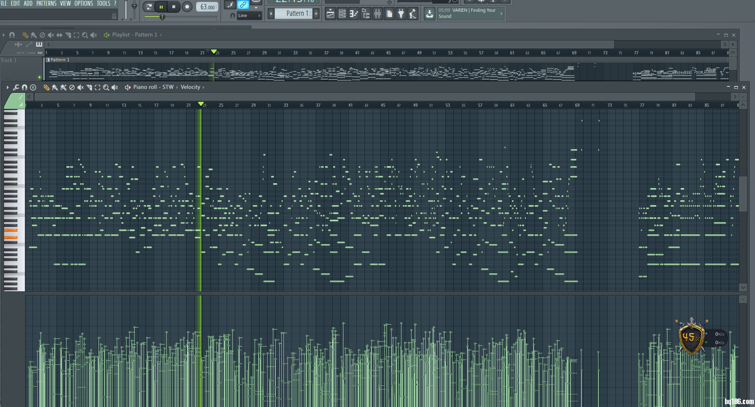Screen dimensions: 755x407
Task: Click the tempo tapper kick-pedal icon
Action: (413, 14)
